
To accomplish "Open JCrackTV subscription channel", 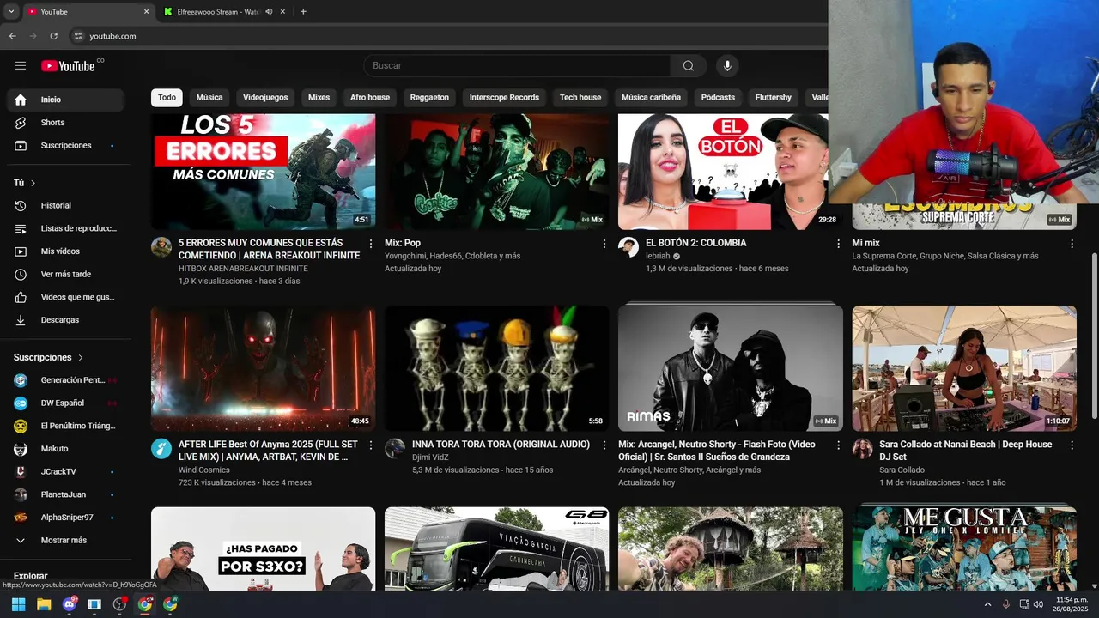I will [65, 472].
